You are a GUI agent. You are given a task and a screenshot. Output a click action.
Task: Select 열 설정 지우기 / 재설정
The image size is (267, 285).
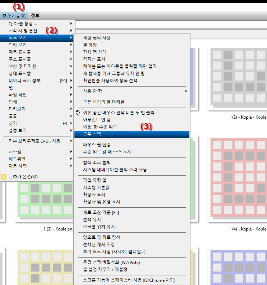[x=132, y=269]
